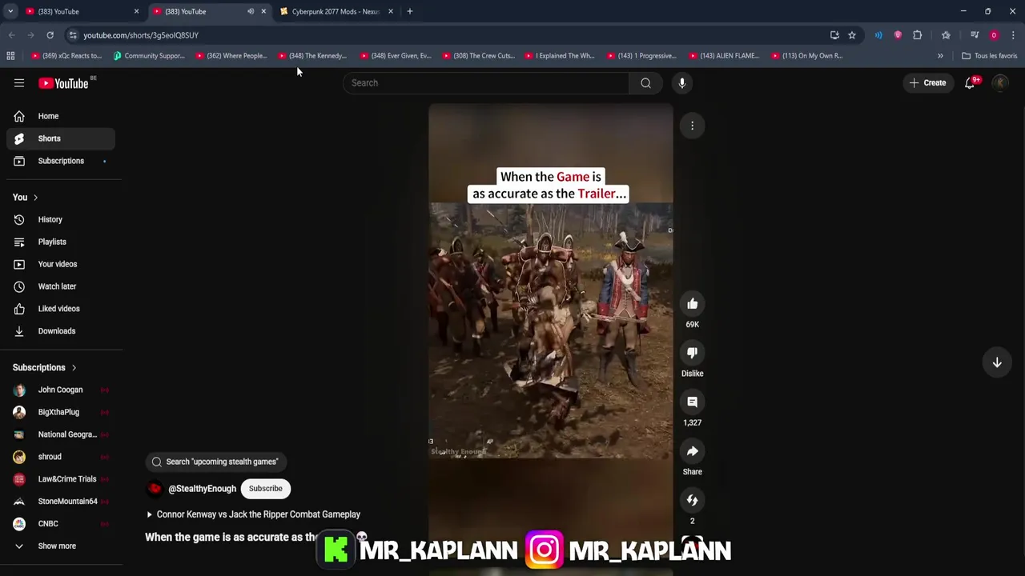Subscribe to StealthyEnough
Image resolution: width=1025 pixels, height=576 pixels.
coord(265,489)
